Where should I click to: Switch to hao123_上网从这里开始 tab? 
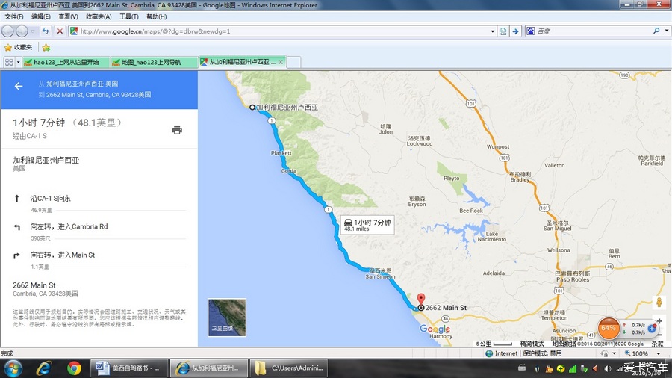point(66,62)
